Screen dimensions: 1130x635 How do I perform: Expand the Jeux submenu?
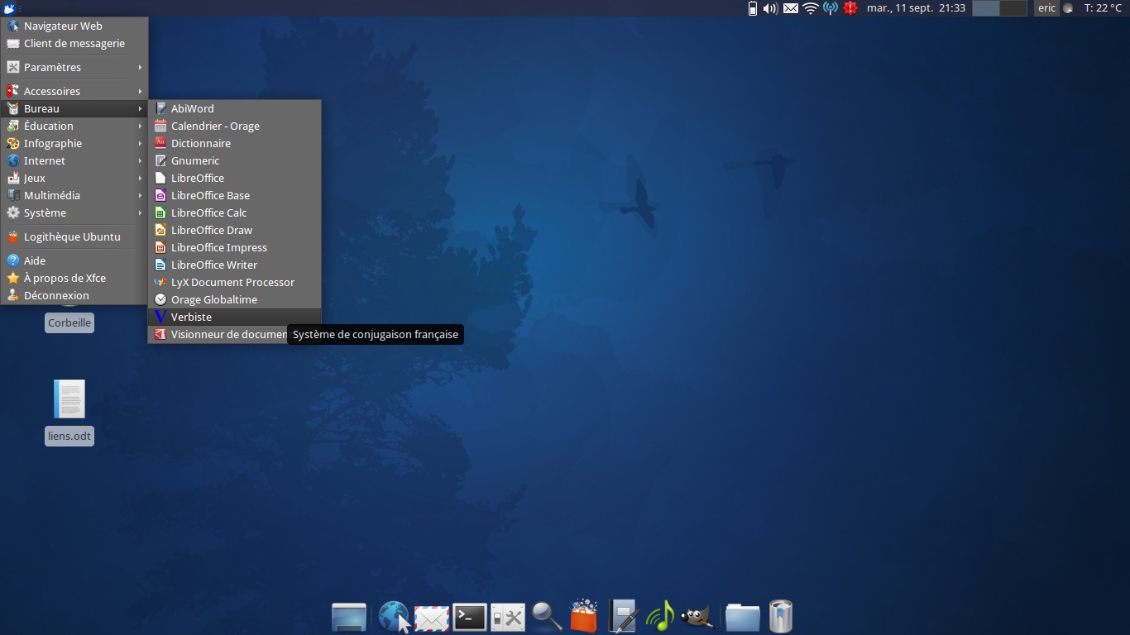pos(74,178)
